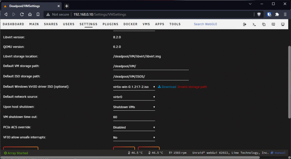Go to browser home icon
Screen dimensions: 291x159
point(30,14)
